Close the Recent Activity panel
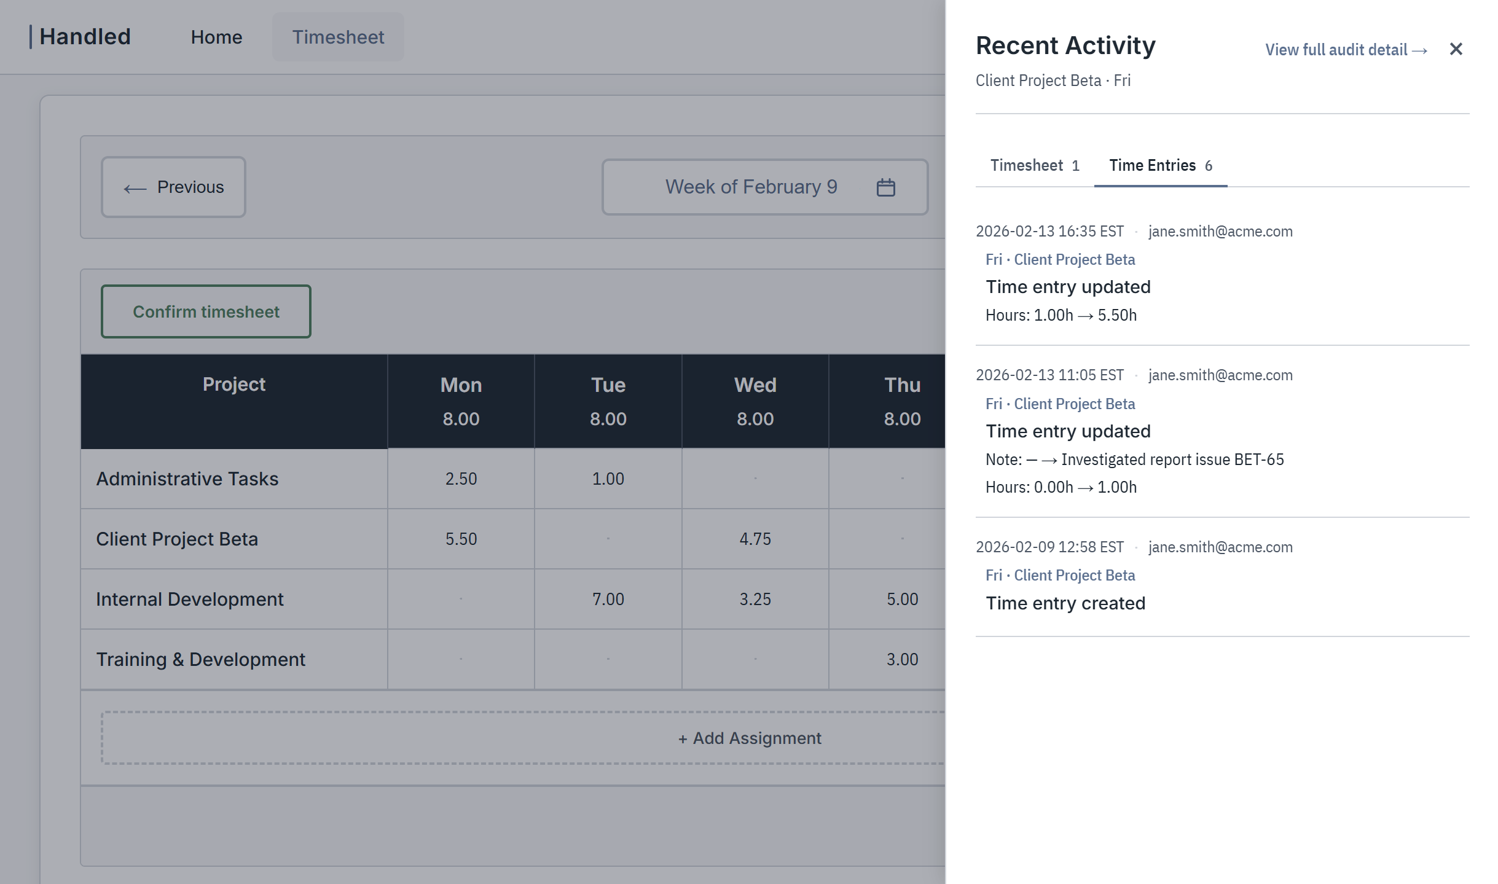The width and height of the screenshot is (1498, 884). click(x=1456, y=49)
